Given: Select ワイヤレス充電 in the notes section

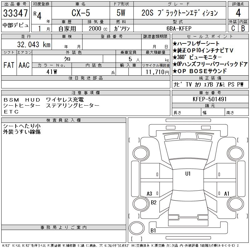Looking at the screenshot, I should tap(65, 100).
